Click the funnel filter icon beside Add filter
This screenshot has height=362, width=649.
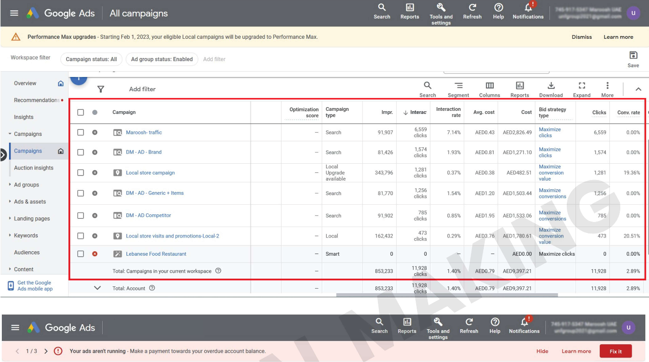(101, 89)
